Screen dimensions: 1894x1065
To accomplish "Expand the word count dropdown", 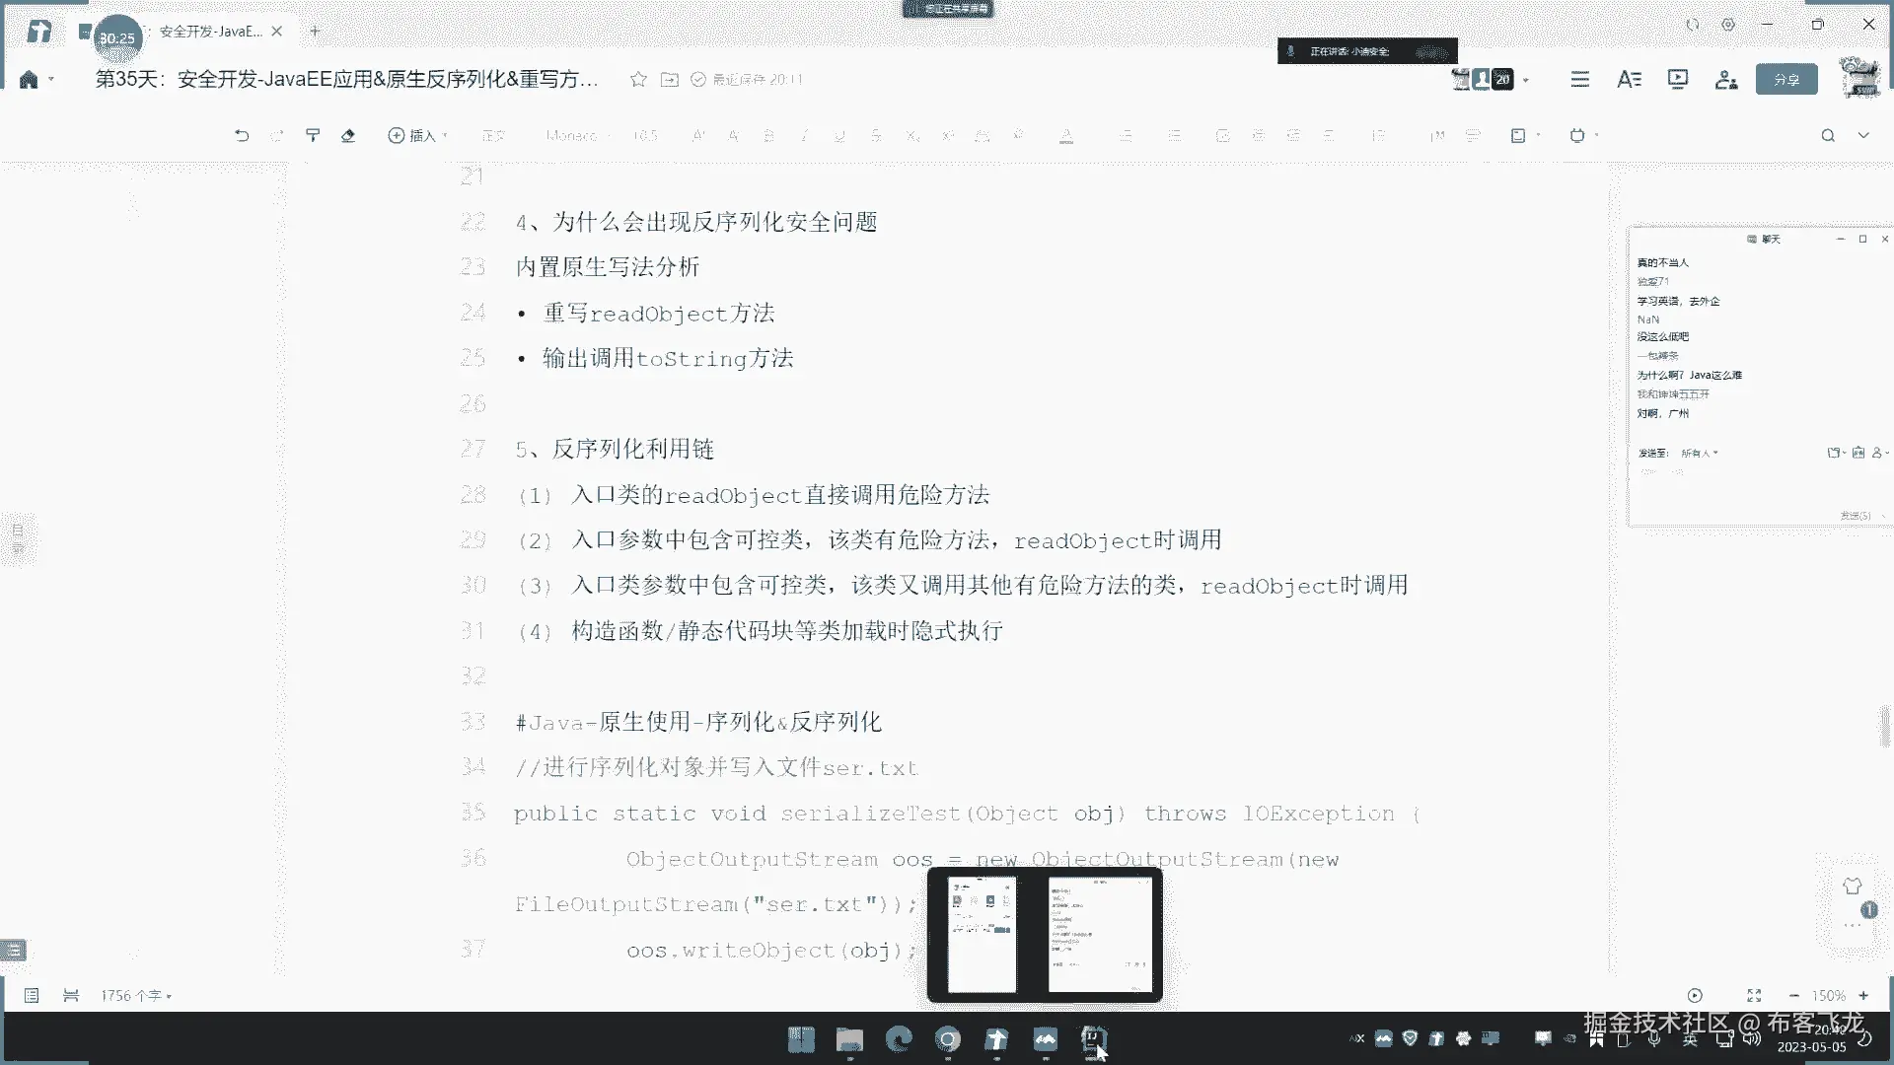I will coord(136,996).
